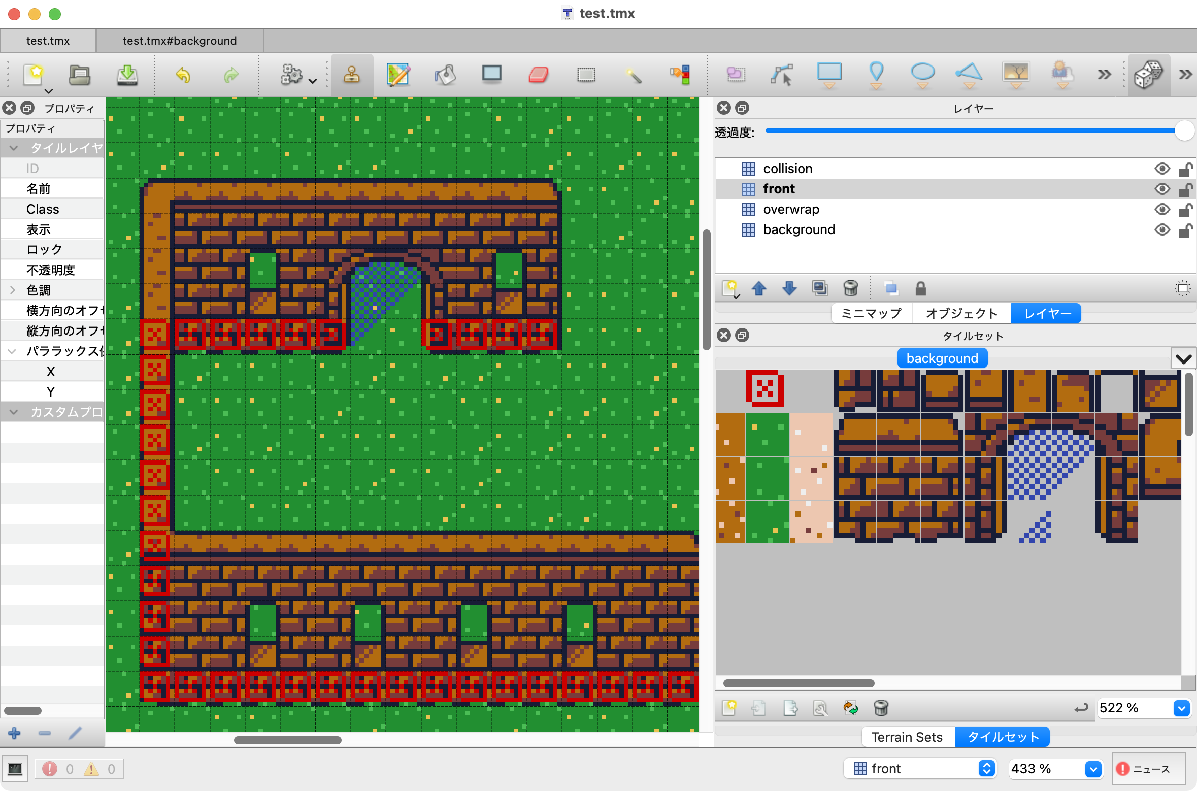Switch to the test.tmx#background tab
This screenshot has width=1197, height=791.
point(180,41)
